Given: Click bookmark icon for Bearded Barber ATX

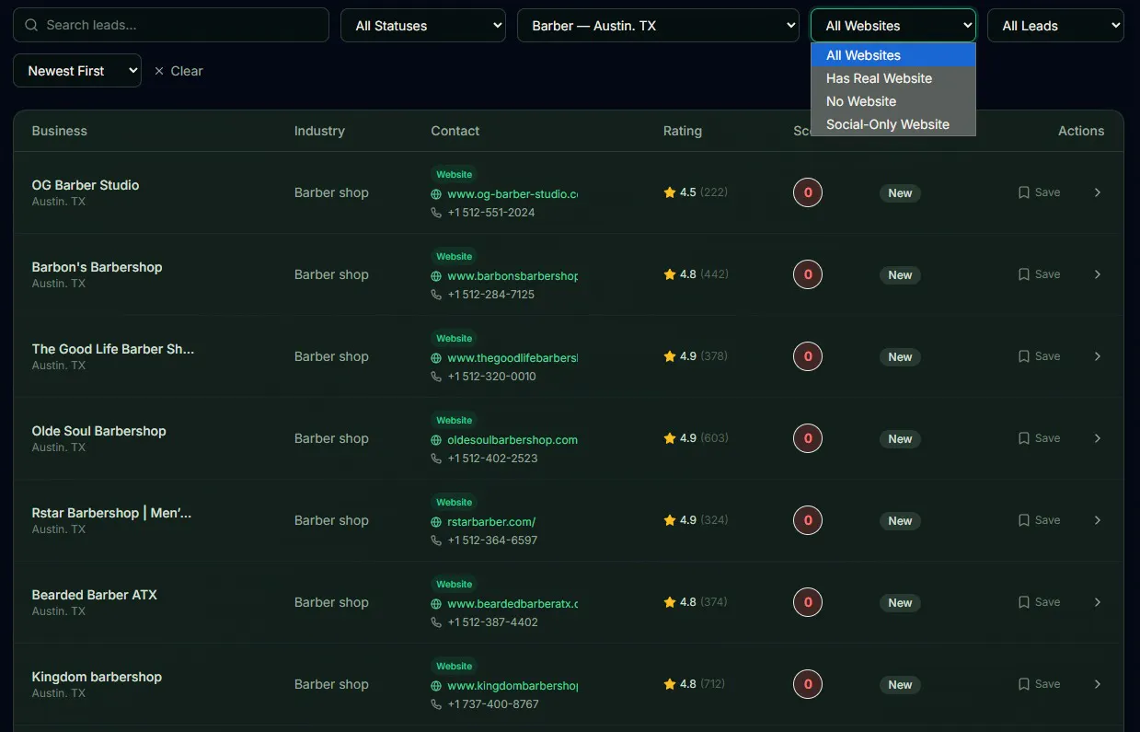Looking at the screenshot, I should pos(1024,602).
